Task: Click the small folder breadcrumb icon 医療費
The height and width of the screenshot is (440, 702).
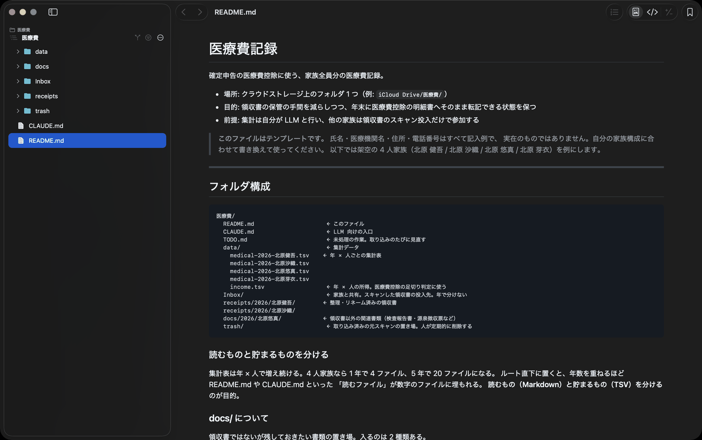Action: (x=13, y=30)
